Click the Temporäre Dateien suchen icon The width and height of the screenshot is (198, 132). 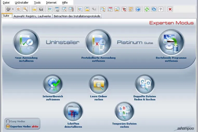(x=124, y=111)
